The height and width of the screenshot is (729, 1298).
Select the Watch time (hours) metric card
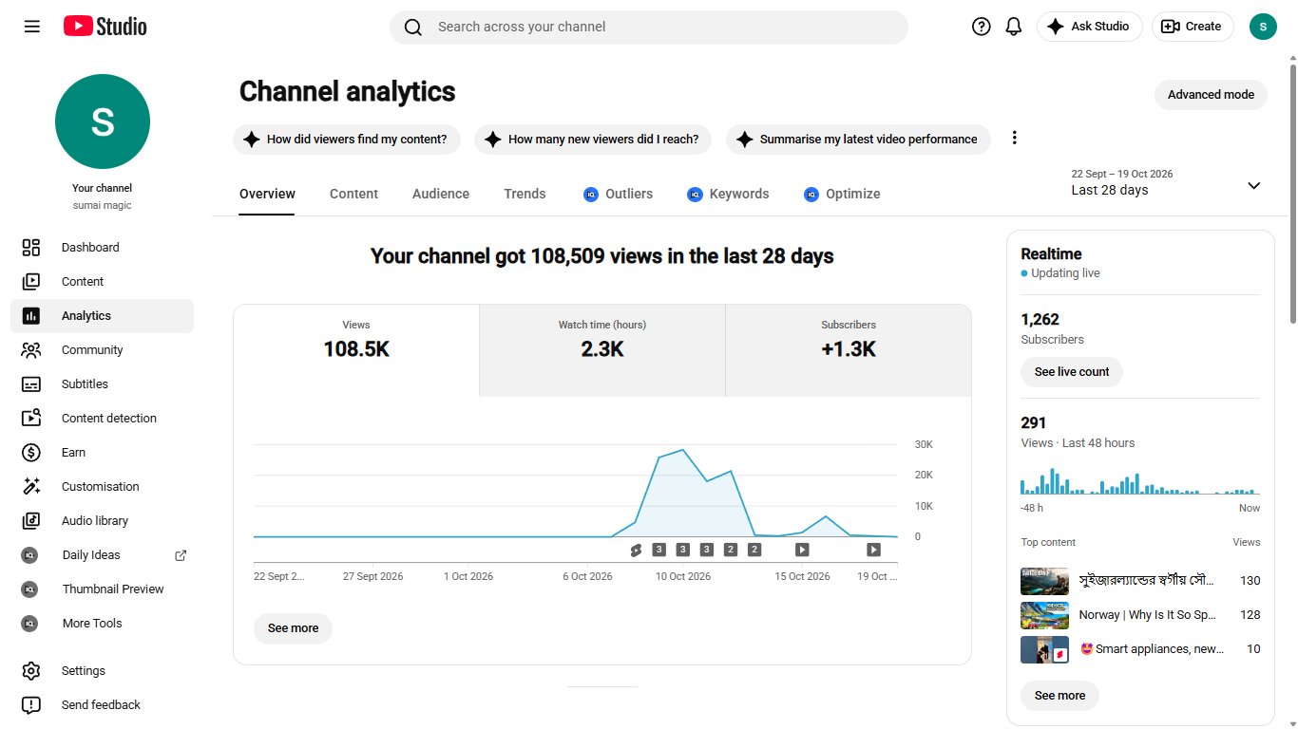tap(602, 350)
